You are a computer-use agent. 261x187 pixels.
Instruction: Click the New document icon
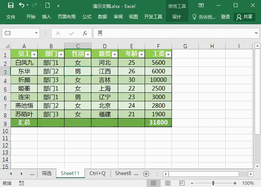pyautogui.click(x=47, y=5)
